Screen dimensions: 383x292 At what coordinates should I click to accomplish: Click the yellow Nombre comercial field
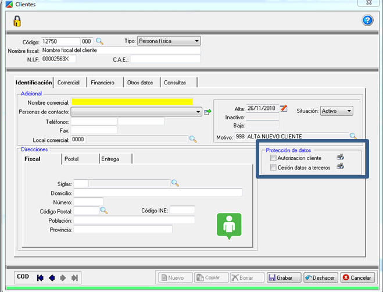[132, 102]
